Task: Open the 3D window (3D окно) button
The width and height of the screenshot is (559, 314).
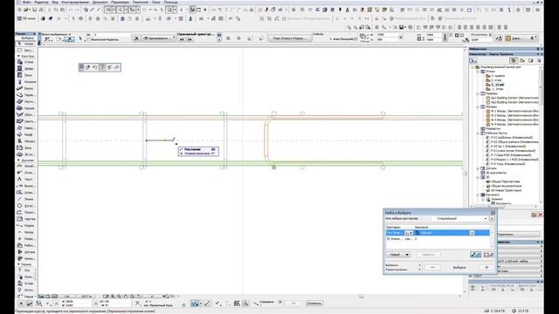Action: pyautogui.click(x=27, y=18)
